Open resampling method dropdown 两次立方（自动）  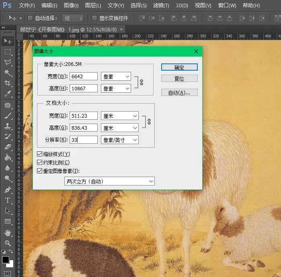click(109, 181)
